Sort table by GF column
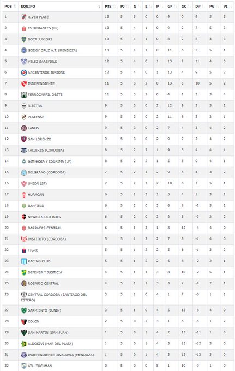This screenshot has width=235, height=371. (x=172, y=7)
